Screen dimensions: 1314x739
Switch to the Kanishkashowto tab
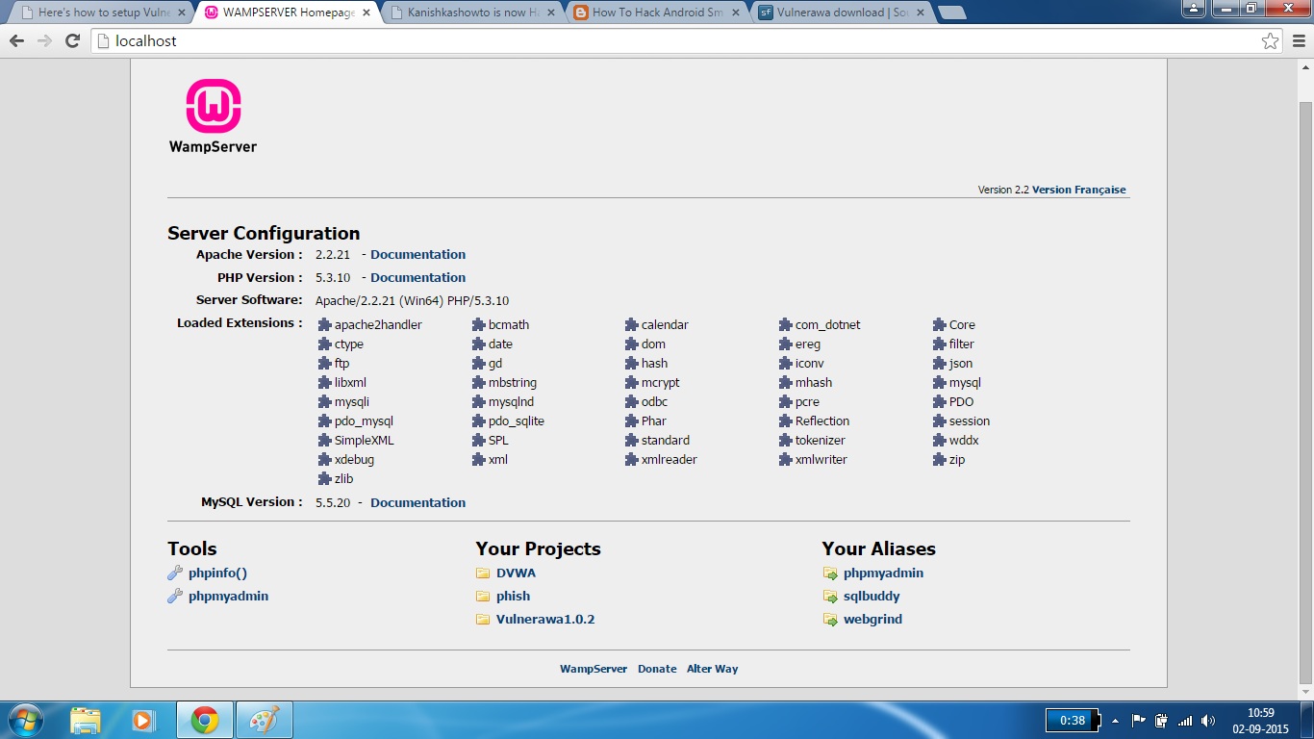(x=471, y=13)
